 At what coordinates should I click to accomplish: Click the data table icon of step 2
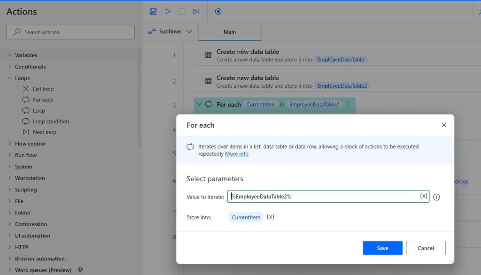tap(208, 81)
